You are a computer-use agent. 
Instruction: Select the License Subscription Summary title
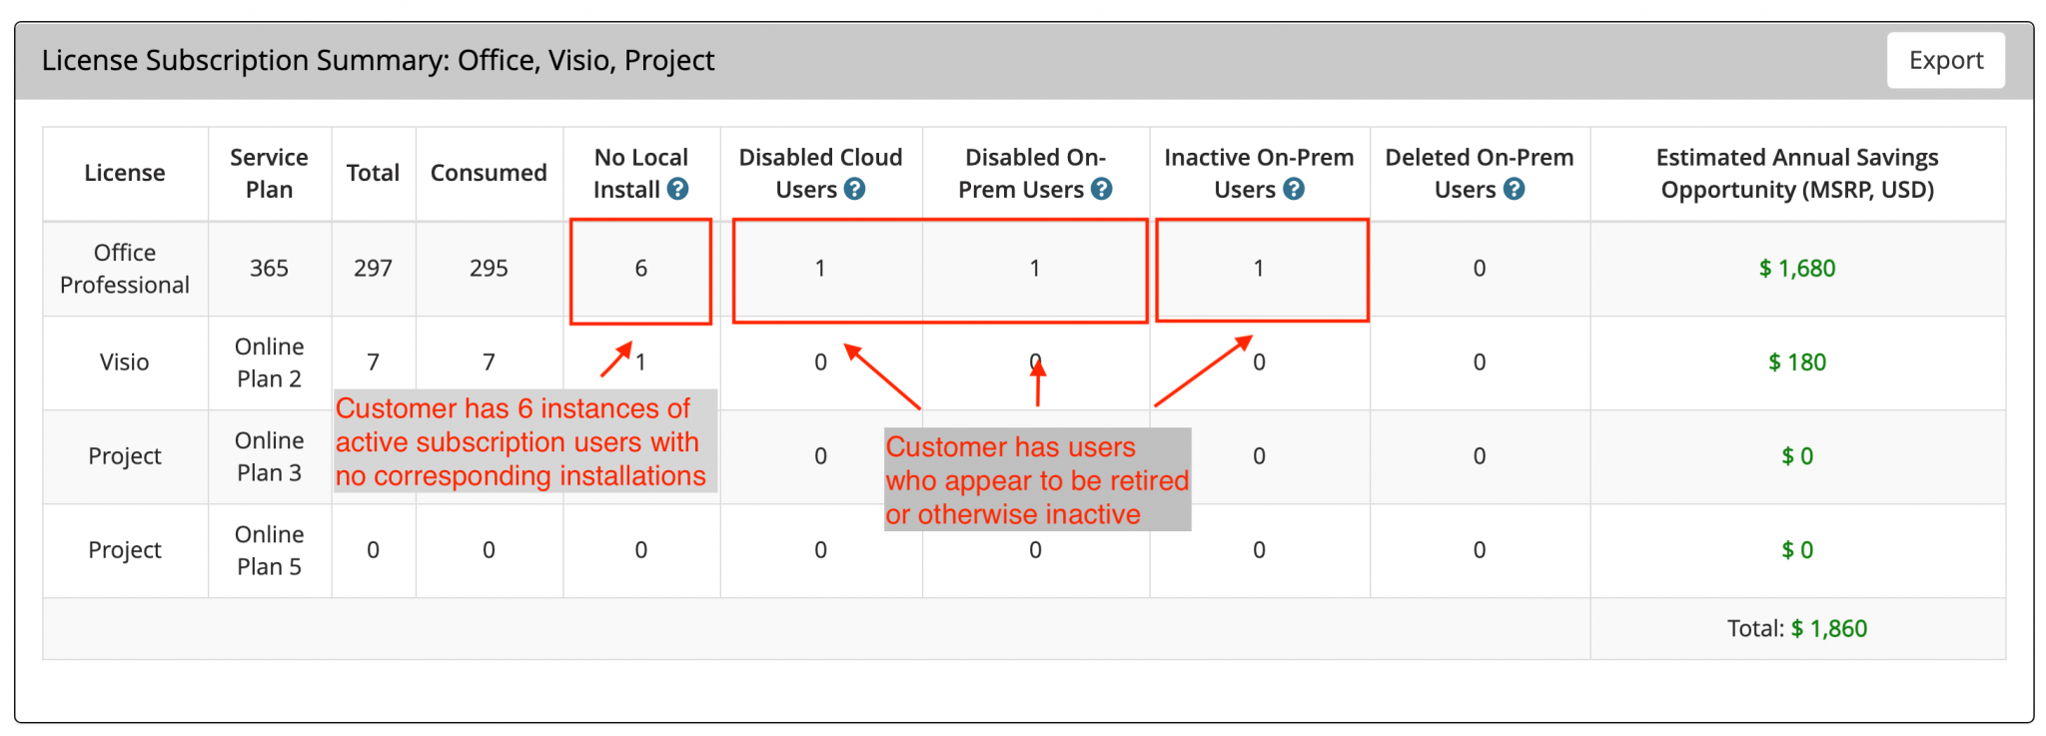[x=378, y=61]
